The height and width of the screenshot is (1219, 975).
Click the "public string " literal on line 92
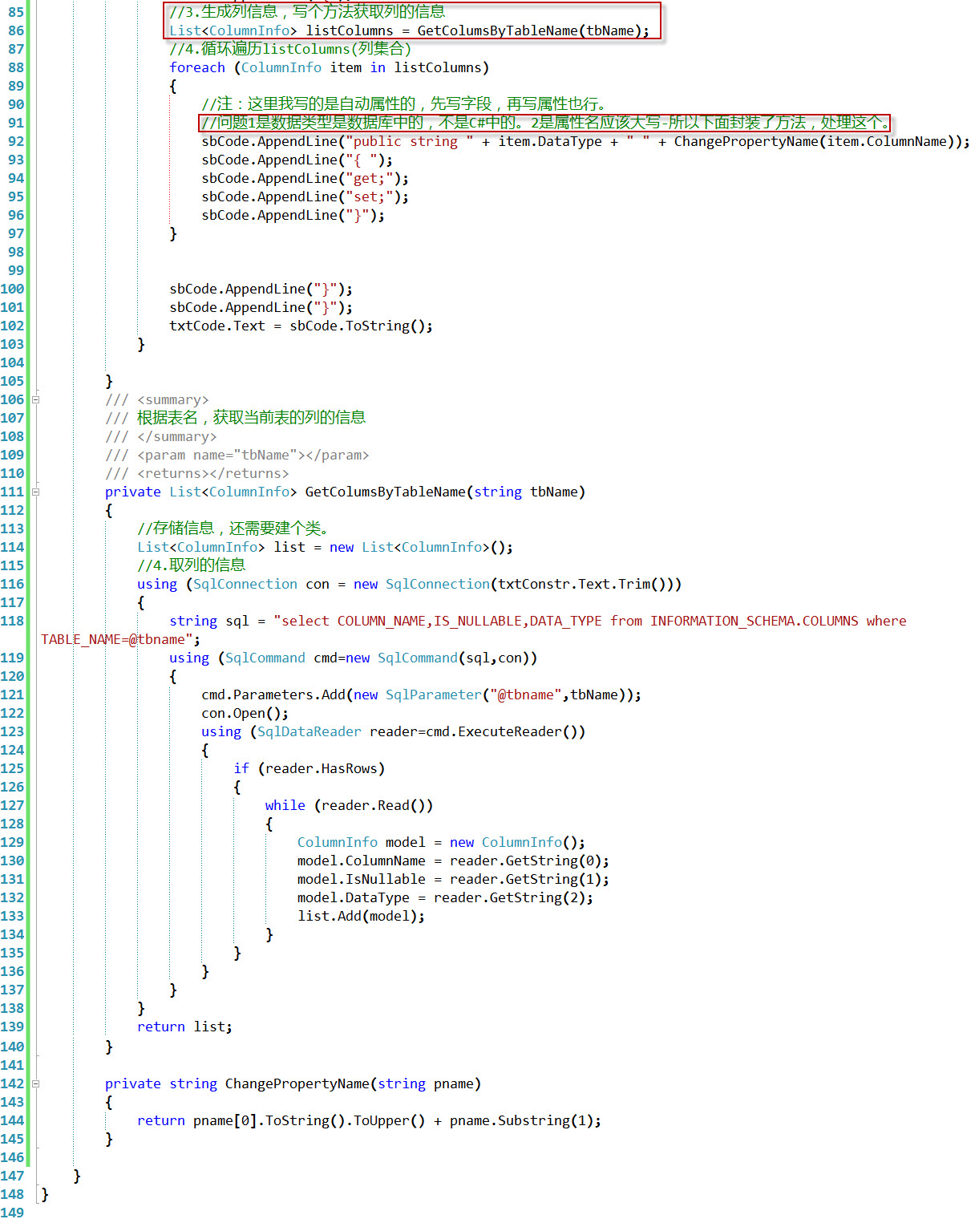point(409,141)
